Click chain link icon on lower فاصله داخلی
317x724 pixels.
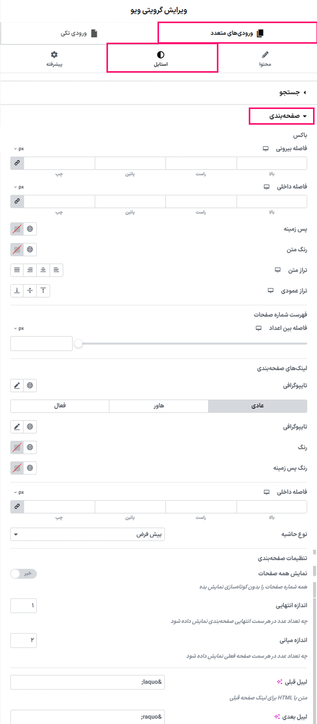click(17, 506)
